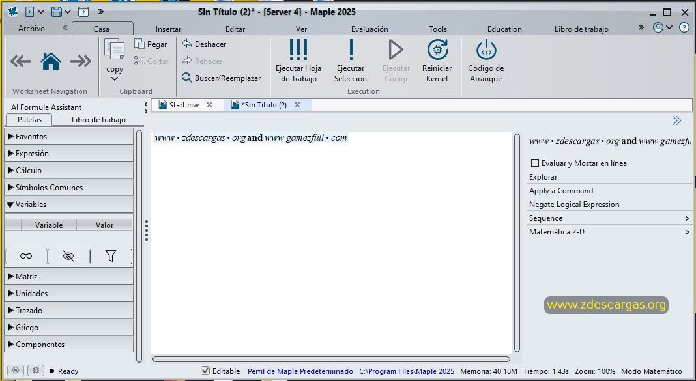Click the new document icon in title bar

(30, 12)
